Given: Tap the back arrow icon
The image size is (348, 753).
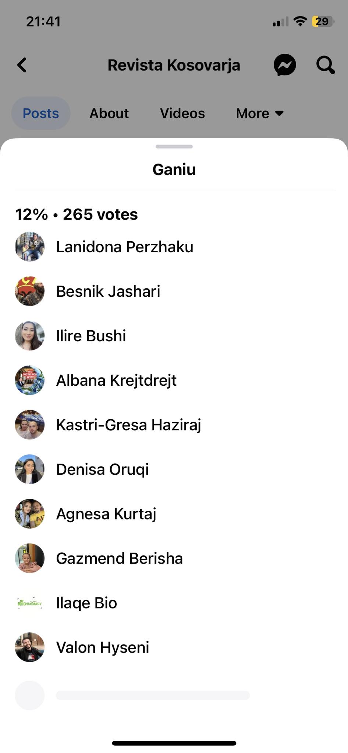Looking at the screenshot, I should pyautogui.click(x=22, y=65).
